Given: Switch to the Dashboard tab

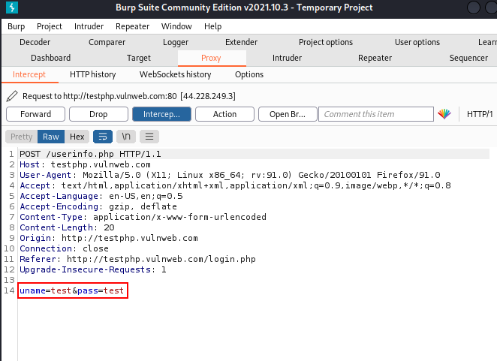Looking at the screenshot, I should point(51,58).
